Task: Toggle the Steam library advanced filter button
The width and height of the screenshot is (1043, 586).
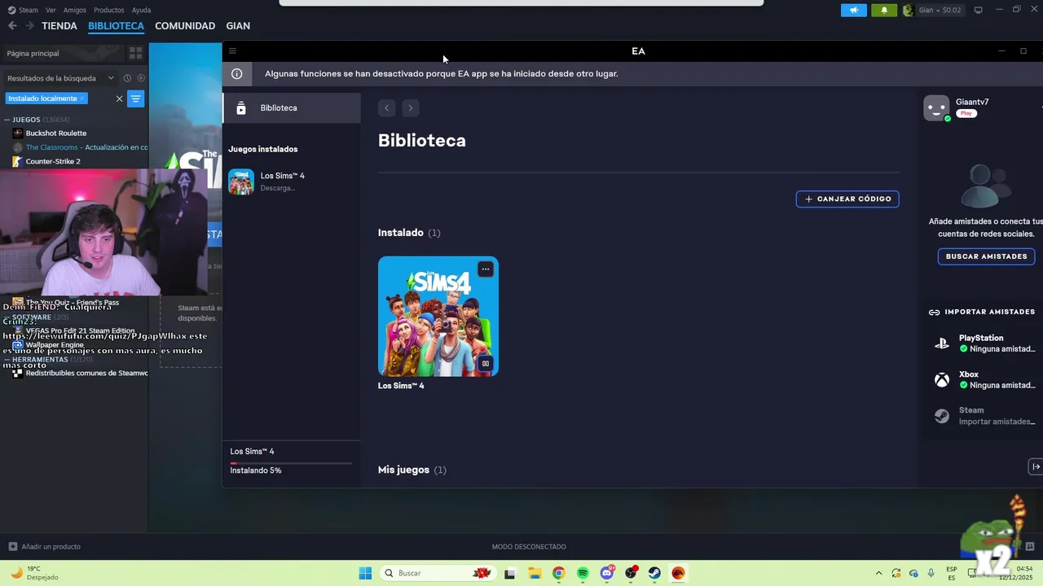Action: tap(136, 98)
